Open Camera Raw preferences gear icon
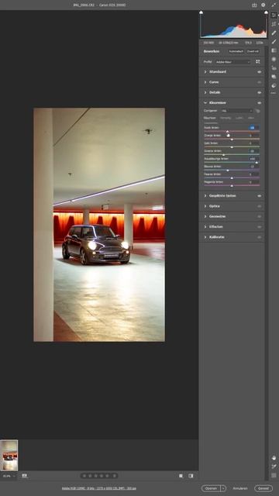 pyautogui.click(x=263, y=5)
